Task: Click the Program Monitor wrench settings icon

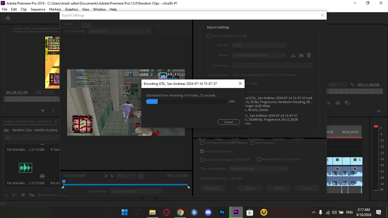Action: tap(352, 85)
